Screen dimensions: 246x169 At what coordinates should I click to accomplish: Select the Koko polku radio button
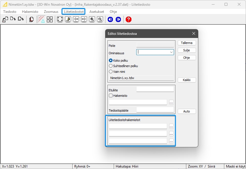click(x=111, y=60)
